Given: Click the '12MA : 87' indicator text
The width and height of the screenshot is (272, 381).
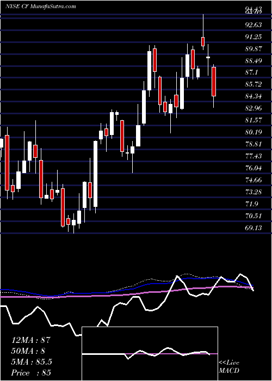Looking at the screenshot, I should [31, 340].
